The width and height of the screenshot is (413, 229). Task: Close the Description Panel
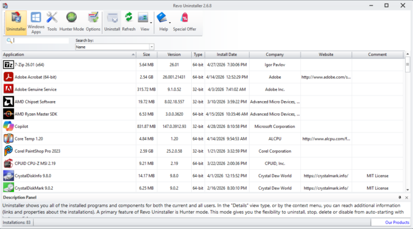[x=407, y=198]
